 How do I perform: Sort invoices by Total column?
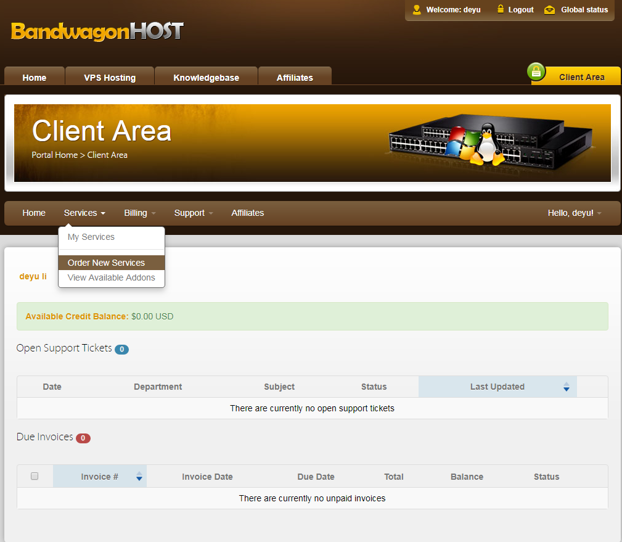coord(393,477)
